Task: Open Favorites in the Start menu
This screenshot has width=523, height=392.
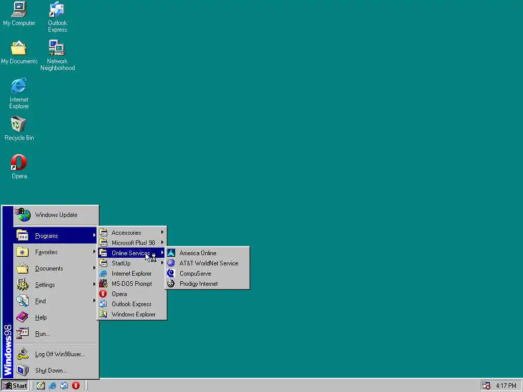Action: click(56, 252)
